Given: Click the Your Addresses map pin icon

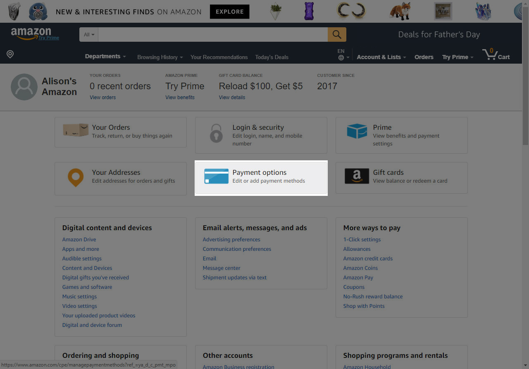Looking at the screenshot, I should (76, 178).
